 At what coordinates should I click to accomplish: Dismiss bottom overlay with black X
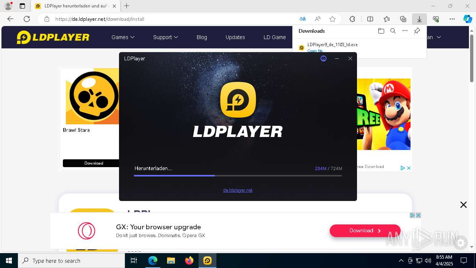click(x=463, y=205)
